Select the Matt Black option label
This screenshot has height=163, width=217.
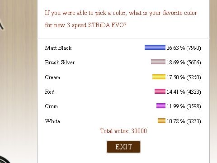click(58, 48)
